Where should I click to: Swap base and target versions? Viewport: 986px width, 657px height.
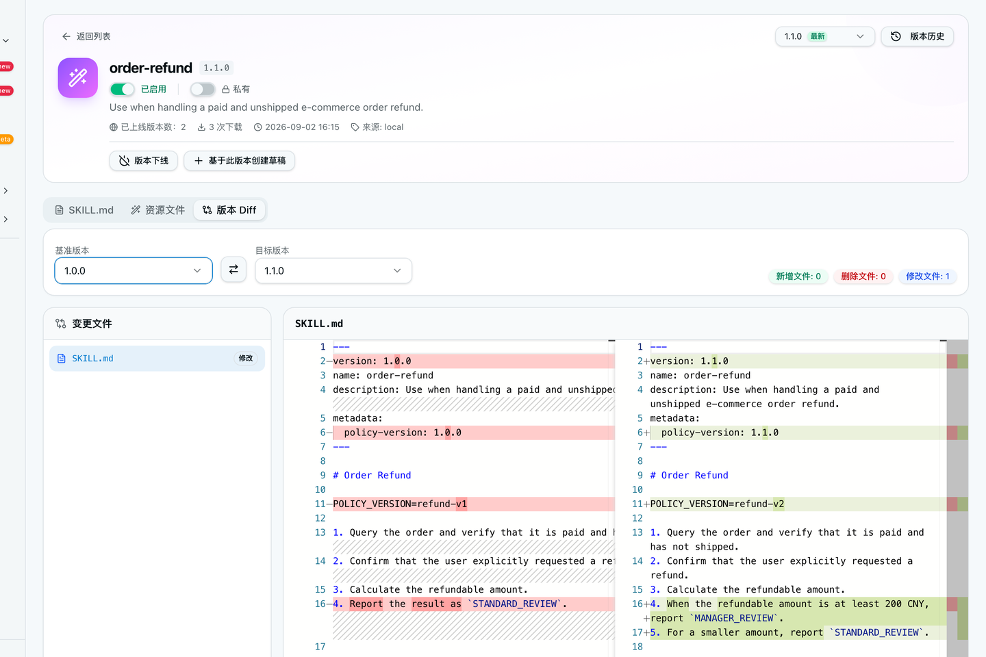click(233, 270)
